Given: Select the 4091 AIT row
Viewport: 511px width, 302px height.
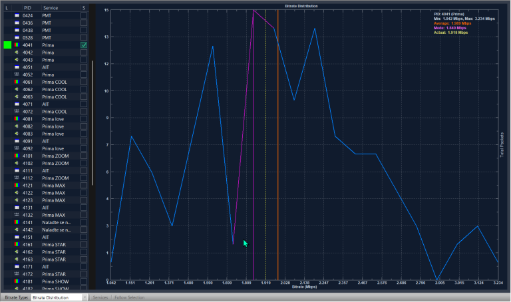Looking at the screenshot, I should click(46, 141).
